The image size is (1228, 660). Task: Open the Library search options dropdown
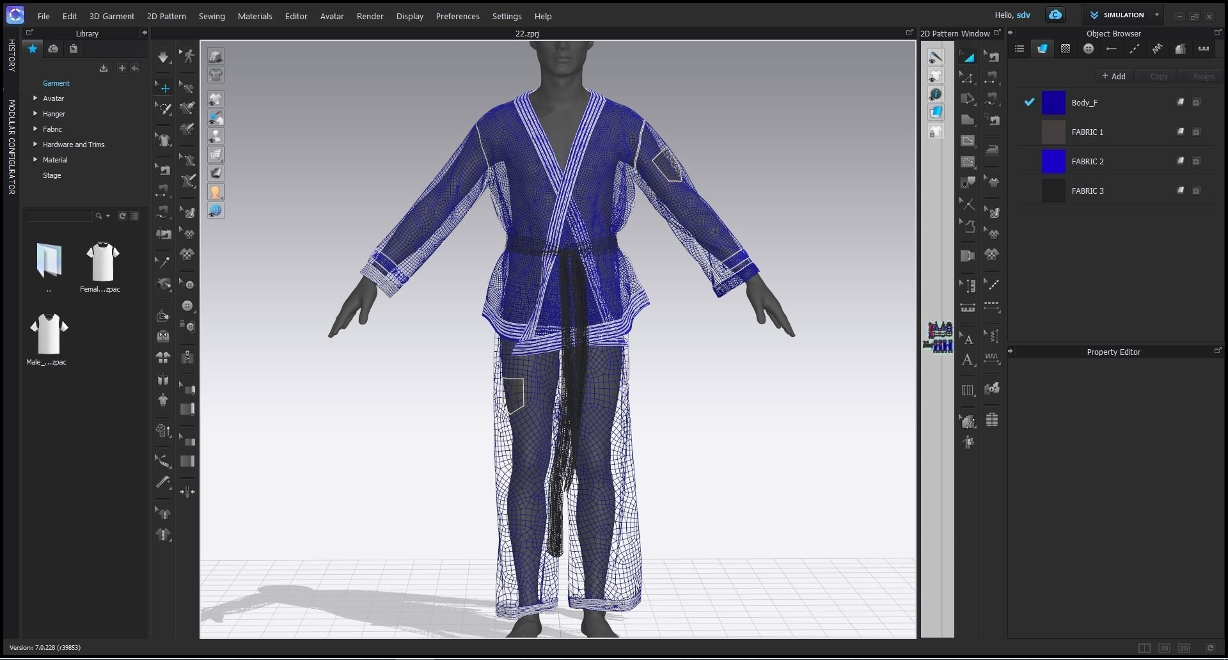coord(108,216)
